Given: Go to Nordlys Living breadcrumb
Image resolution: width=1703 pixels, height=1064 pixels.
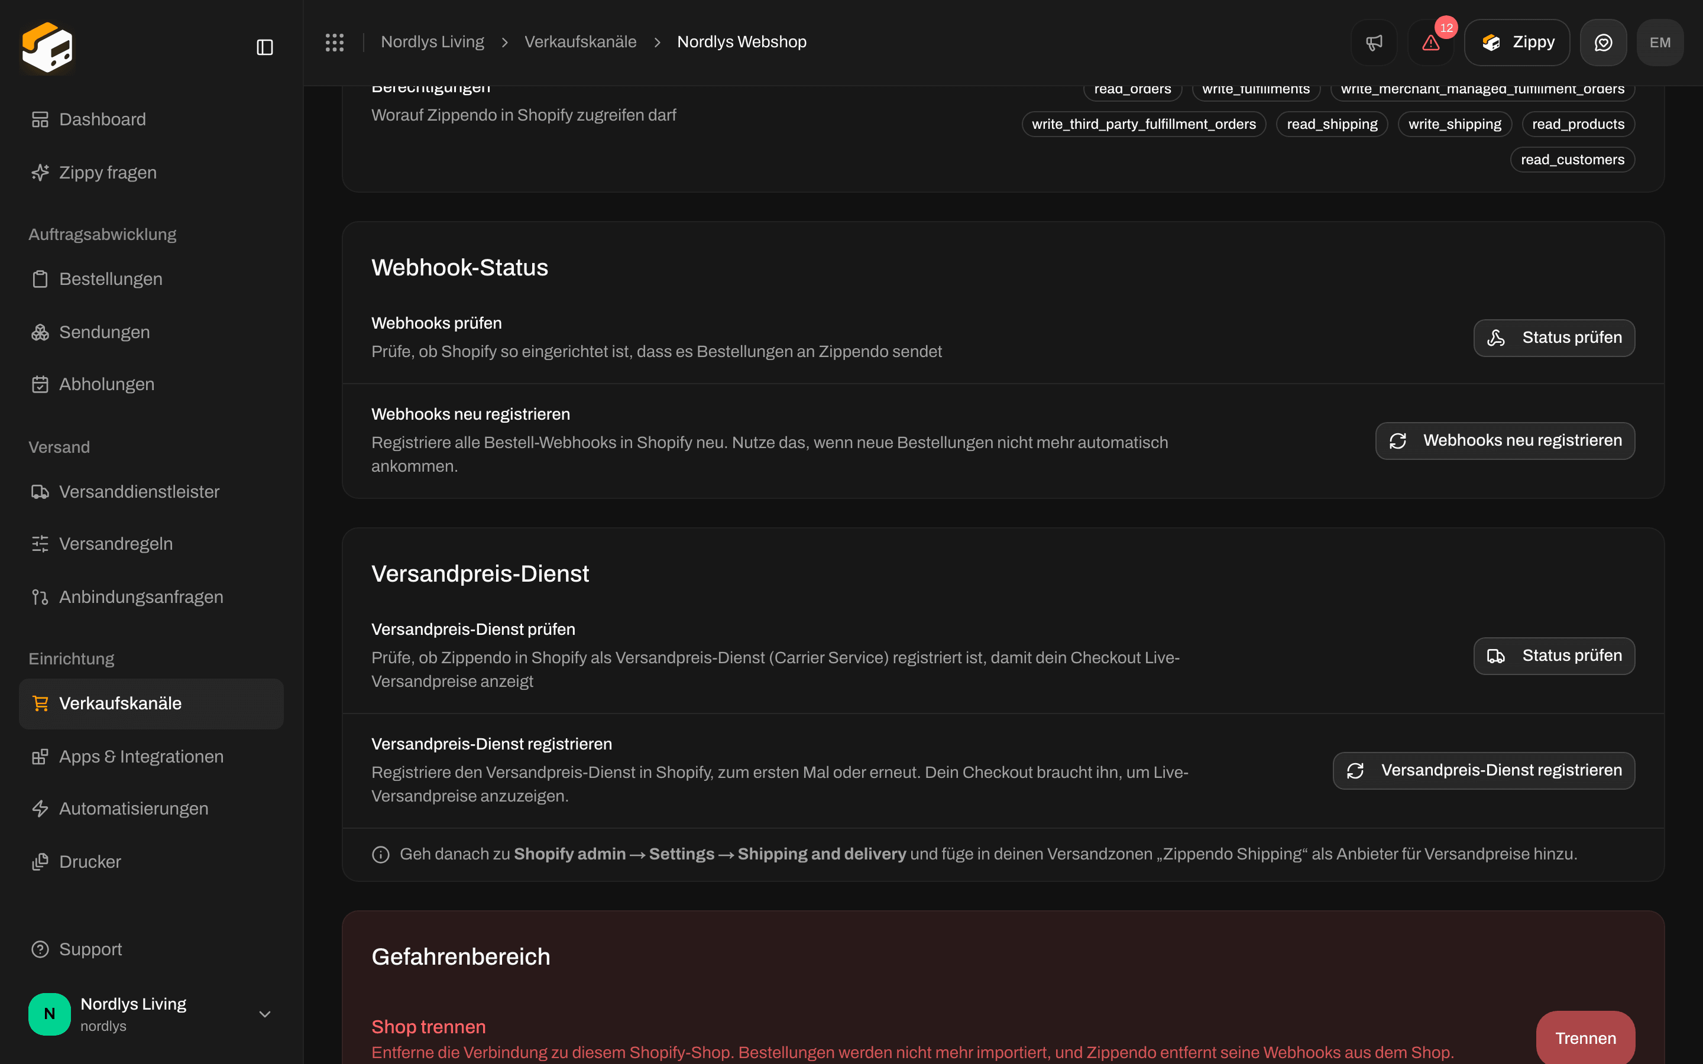Looking at the screenshot, I should pos(432,42).
